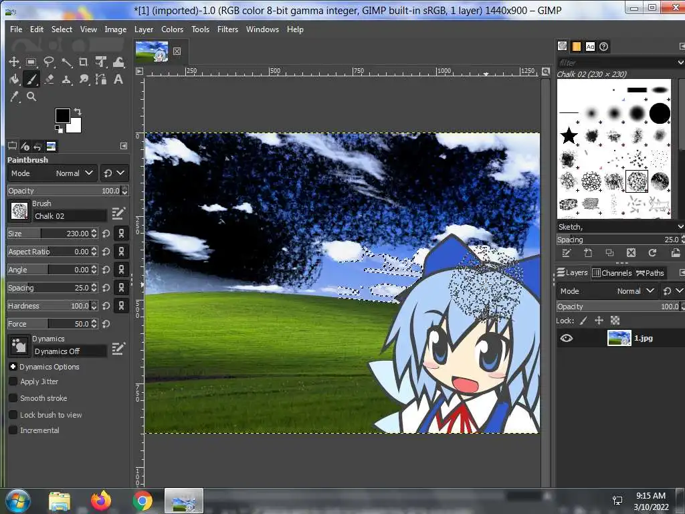Image resolution: width=685 pixels, height=514 pixels.
Task: Swap foreground and background colors
Action: click(x=78, y=112)
